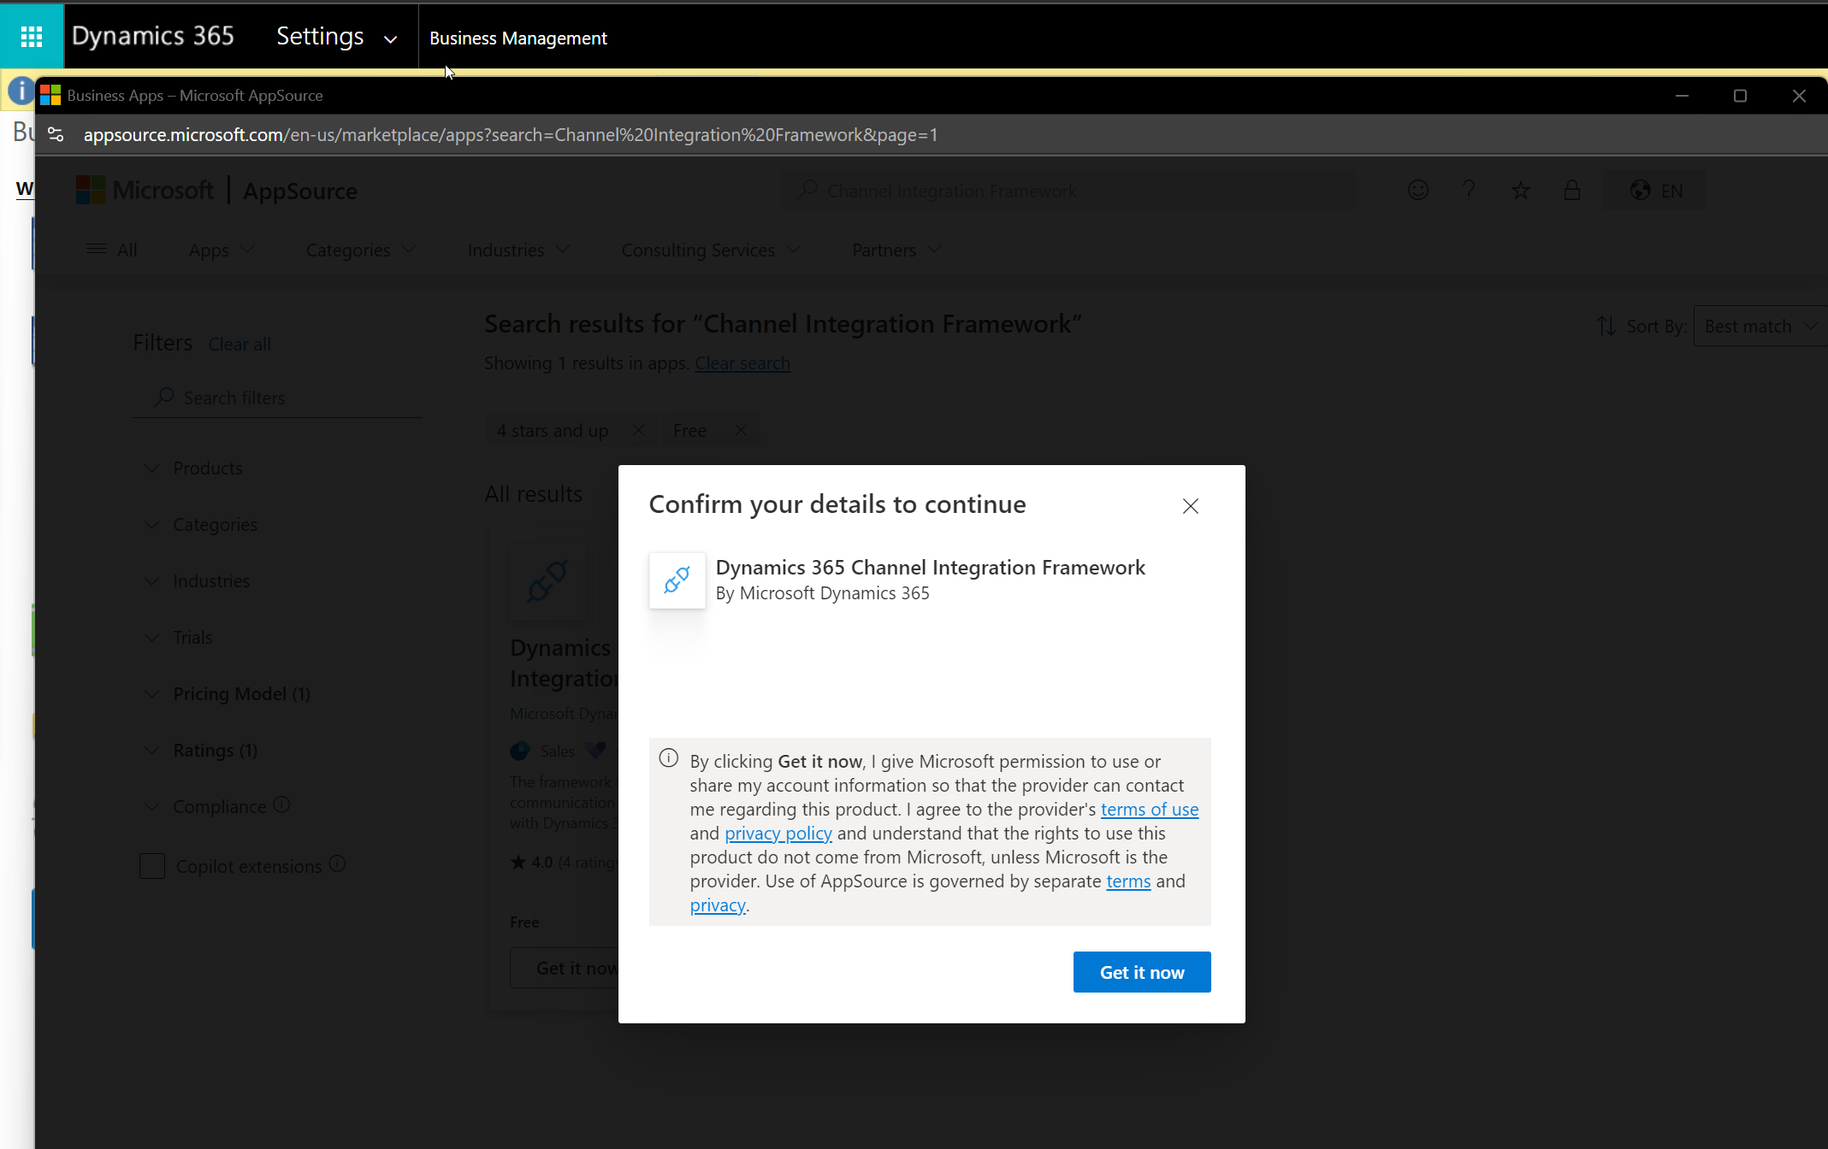Click the Search filters input
This screenshot has height=1149, width=1828.
click(277, 398)
